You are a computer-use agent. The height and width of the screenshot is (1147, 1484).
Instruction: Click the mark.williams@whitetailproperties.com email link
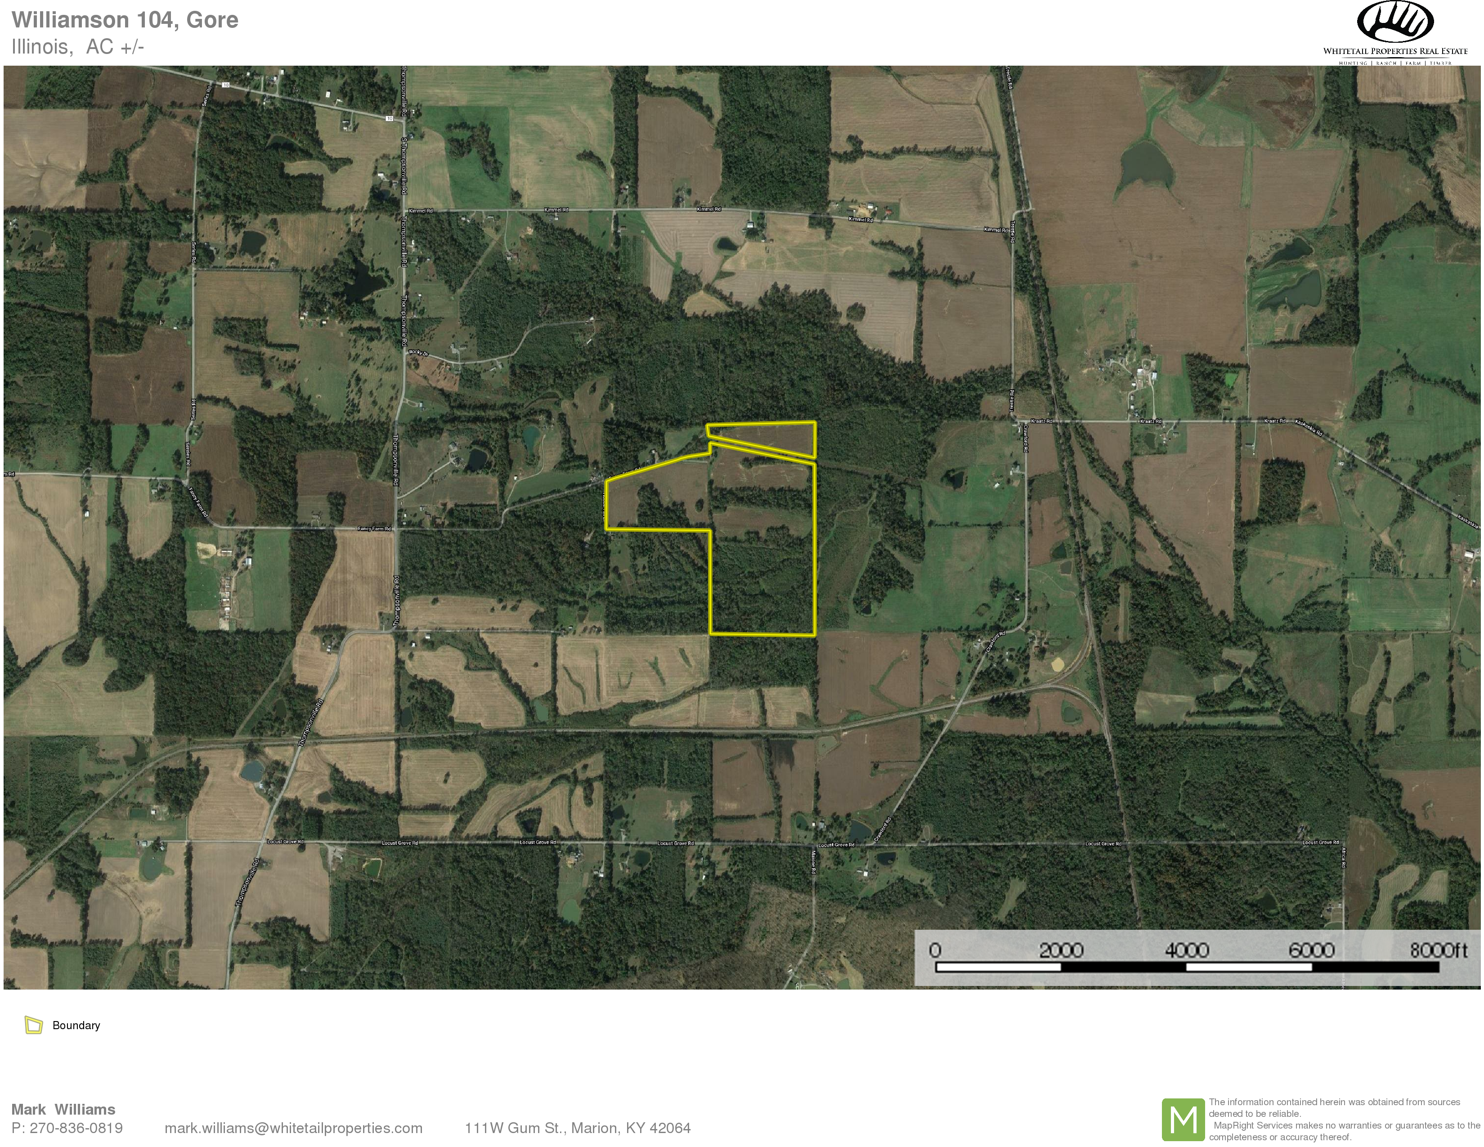tap(293, 1129)
